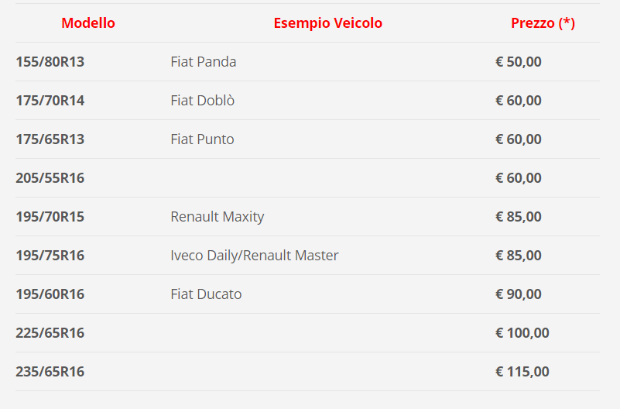Select the 235/65R16 tire model
Viewport: 620px width, 409px height.
[50, 372]
